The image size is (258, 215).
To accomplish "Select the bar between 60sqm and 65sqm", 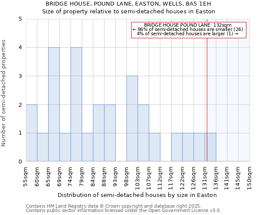I will (x=43, y=147).
